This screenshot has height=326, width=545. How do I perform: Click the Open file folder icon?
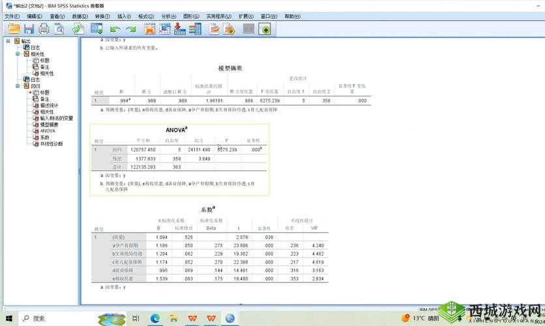13,29
